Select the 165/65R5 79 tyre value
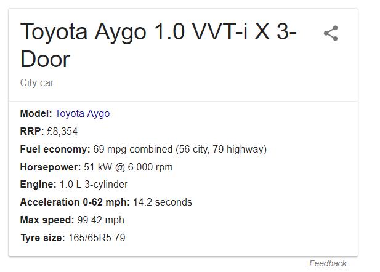Screen dimensions: 380x272 pos(96,238)
